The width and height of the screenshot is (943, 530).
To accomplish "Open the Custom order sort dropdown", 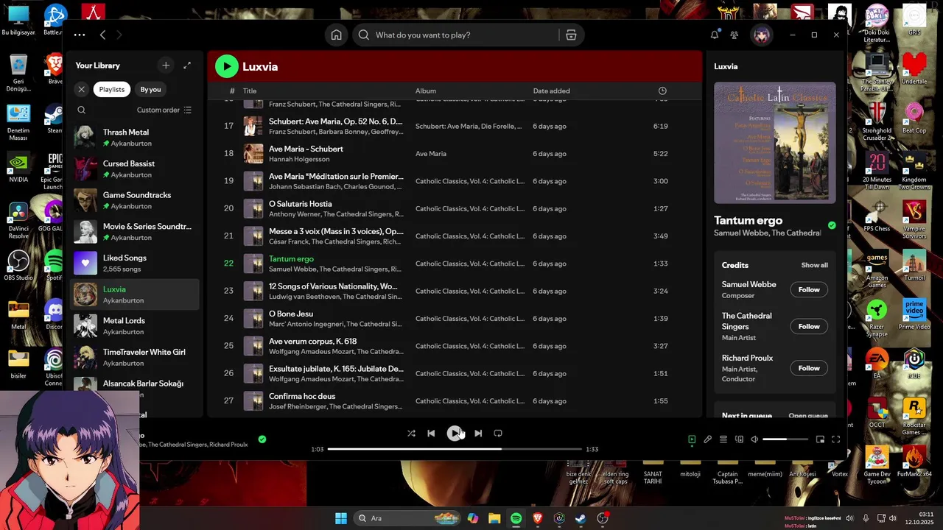I will pos(164,110).
